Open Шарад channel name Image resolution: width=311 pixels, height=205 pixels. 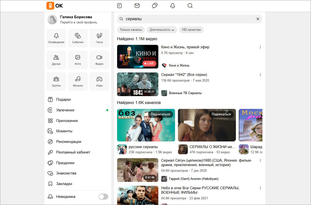257,147
